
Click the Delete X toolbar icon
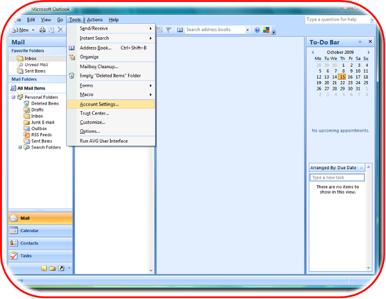pos(60,30)
